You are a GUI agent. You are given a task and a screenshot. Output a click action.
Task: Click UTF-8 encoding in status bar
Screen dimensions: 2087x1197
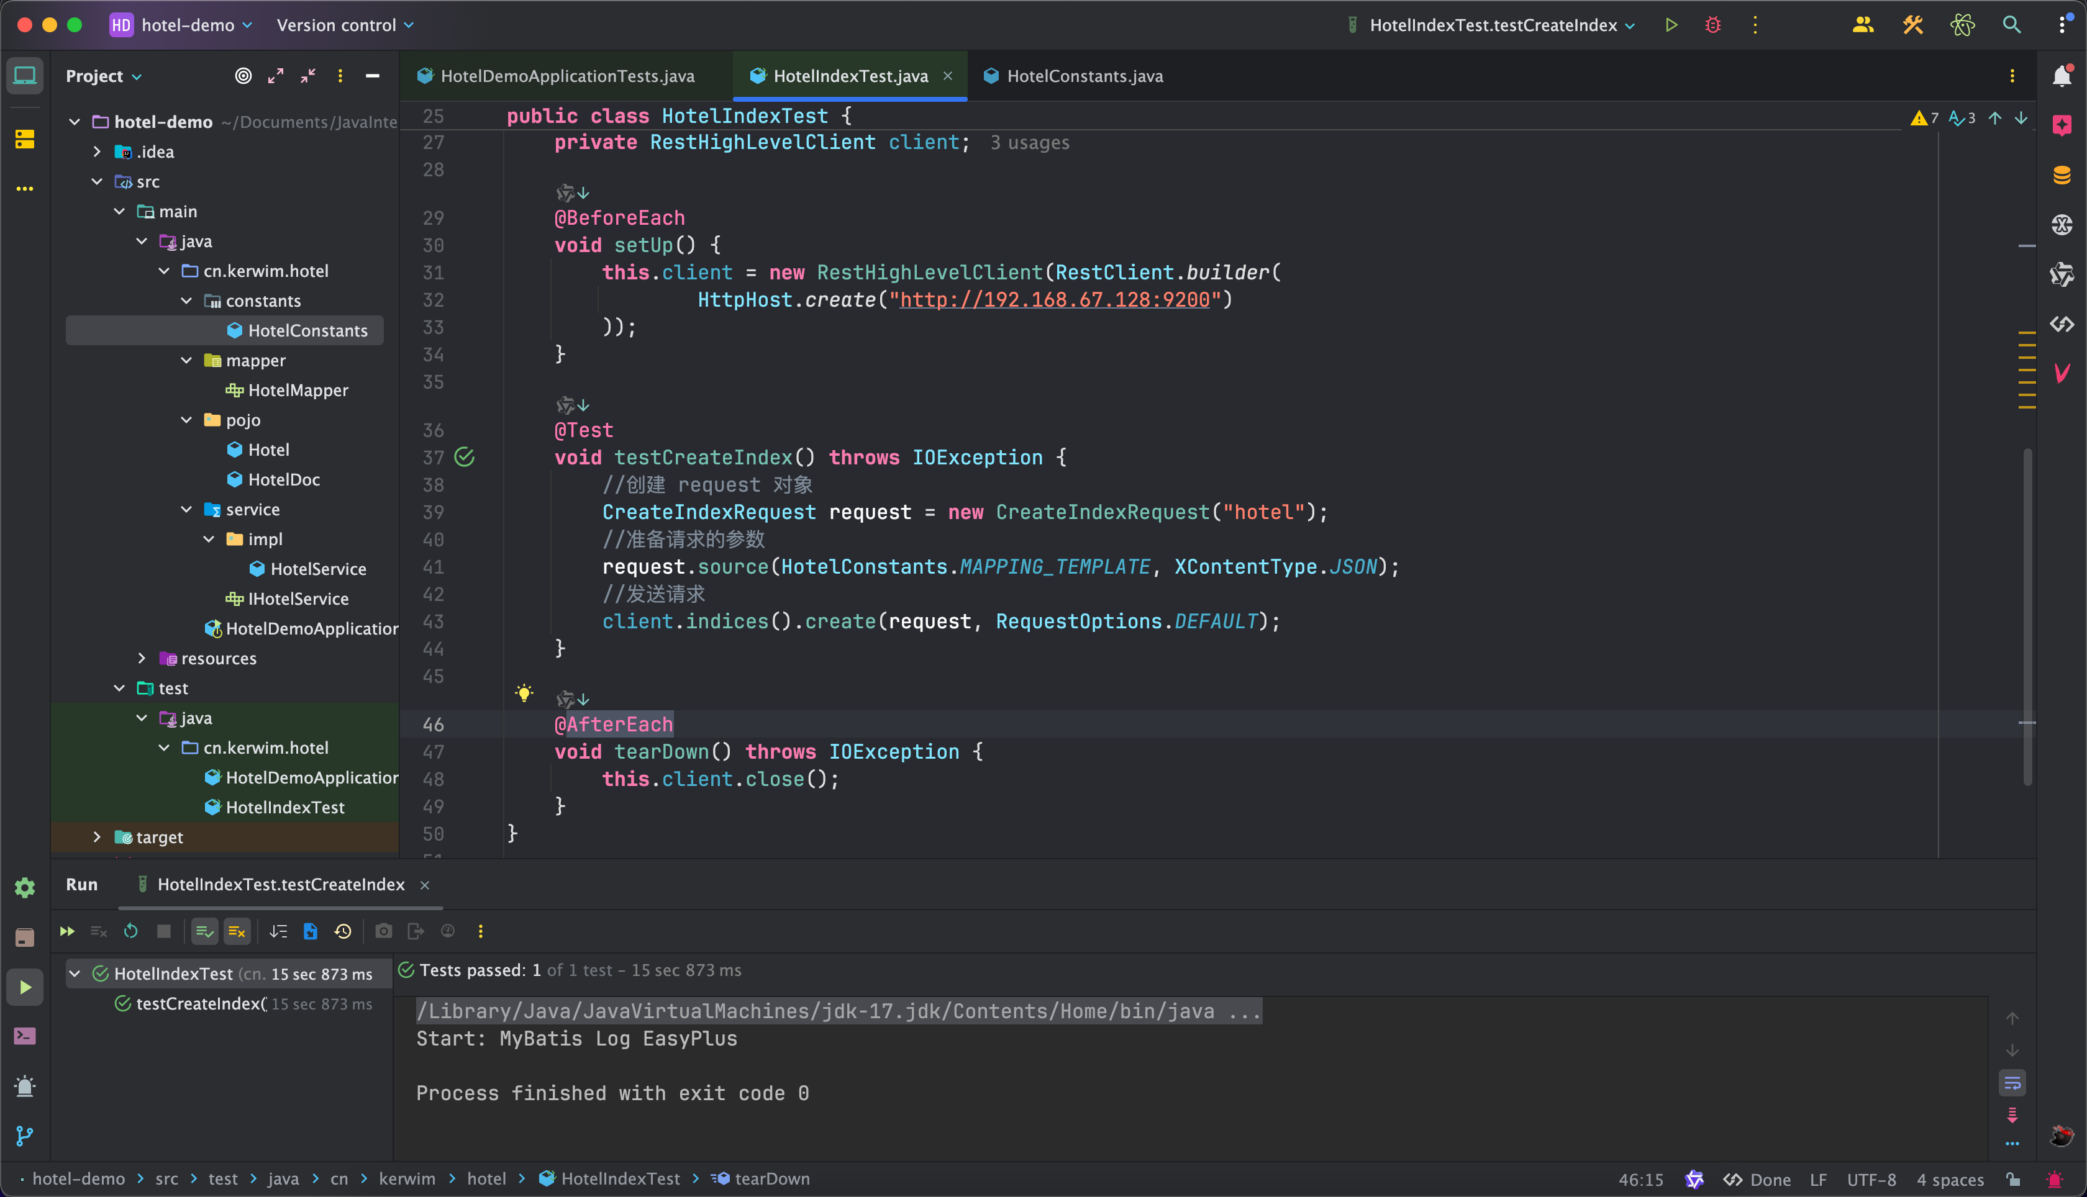coord(1871,1179)
